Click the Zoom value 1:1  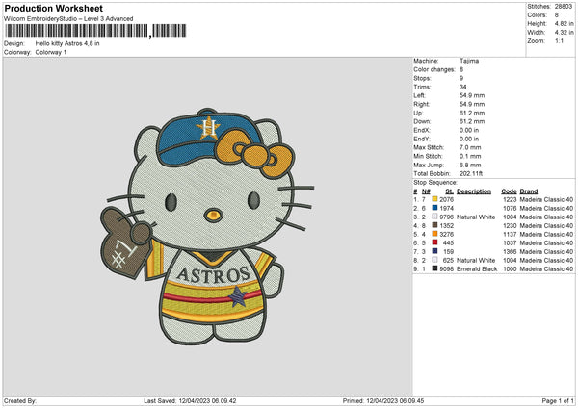coord(559,40)
